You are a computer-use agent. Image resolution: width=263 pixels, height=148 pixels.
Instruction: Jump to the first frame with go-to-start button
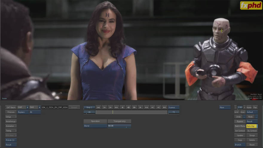(98, 107)
